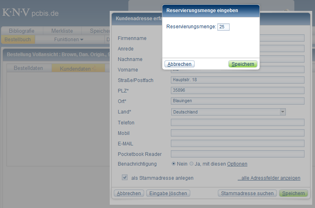The width and height of the screenshot is (315, 208).
Task: Switch to the Bestelldaten tab
Action: click(28, 68)
